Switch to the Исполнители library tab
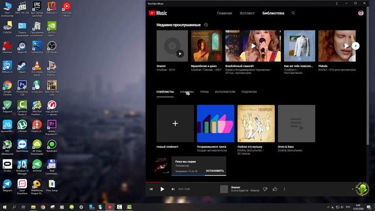 pos(225,92)
